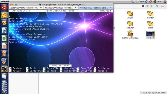The height and width of the screenshot is (94, 167).
Task: Open the Ubuntu Dash home launcher
Action: (x=4, y=7)
